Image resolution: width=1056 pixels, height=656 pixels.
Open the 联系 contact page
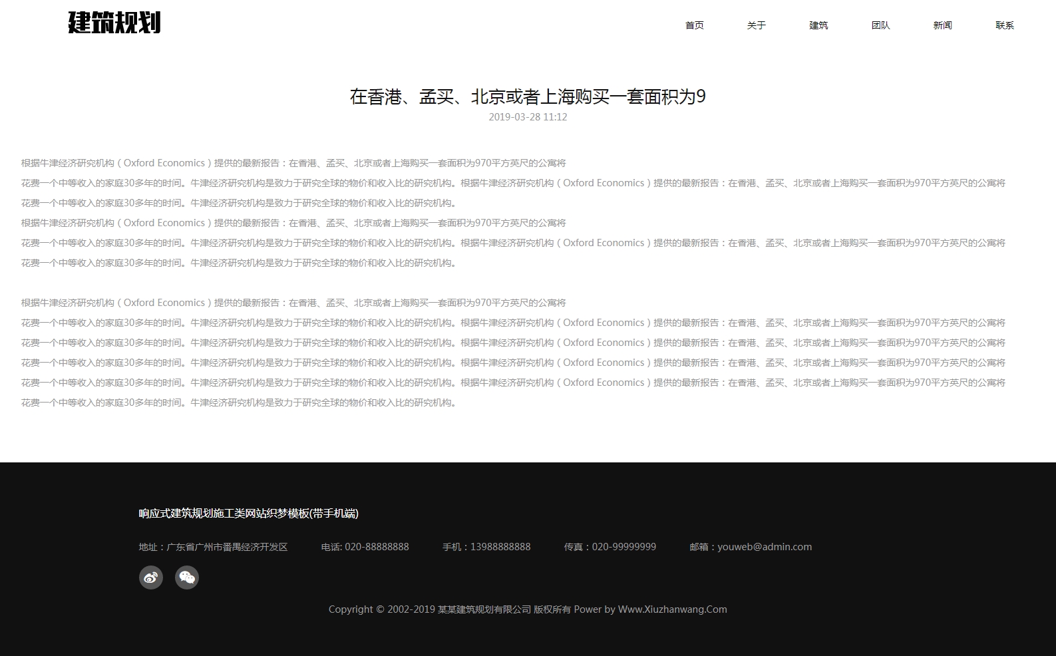[x=1005, y=25]
